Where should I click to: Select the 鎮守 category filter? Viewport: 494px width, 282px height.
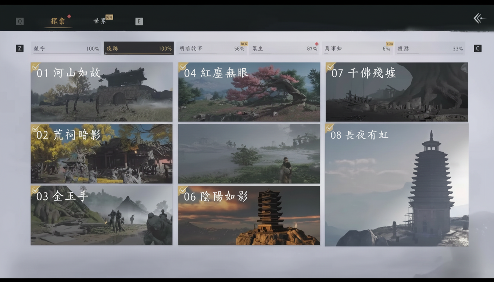[x=66, y=48]
